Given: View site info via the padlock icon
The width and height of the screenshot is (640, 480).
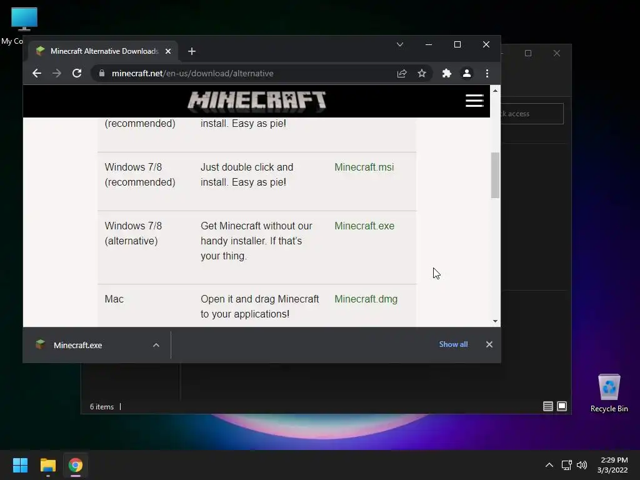Looking at the screenshot, I should point(102,74).
